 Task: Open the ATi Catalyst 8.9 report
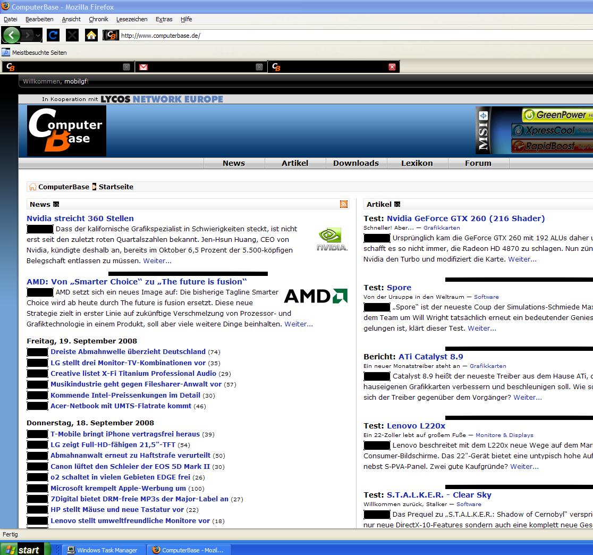pos(431,356)
